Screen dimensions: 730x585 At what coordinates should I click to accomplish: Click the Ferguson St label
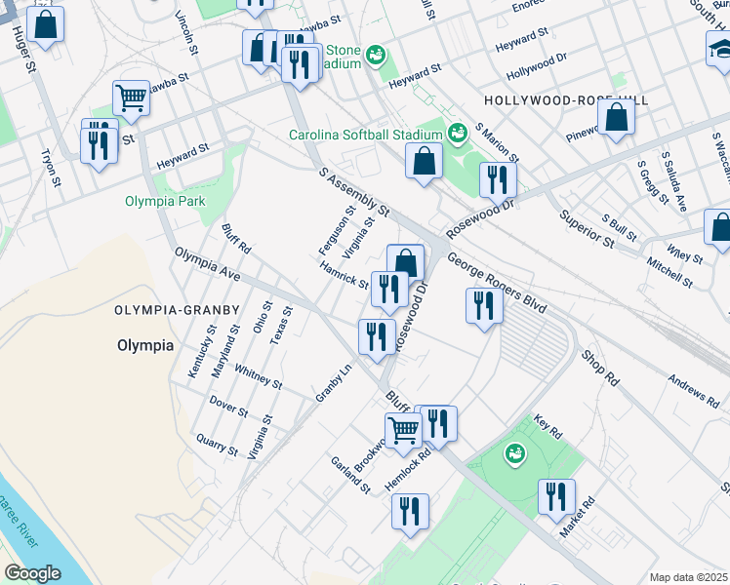337,230
